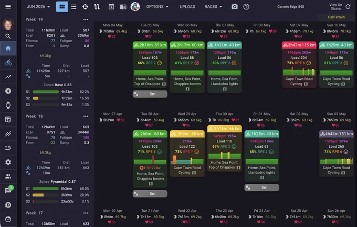The height and width of the screenshot is (227, 357).
Task: Open the Discourse forum sidebar icon
Action: 8,205
